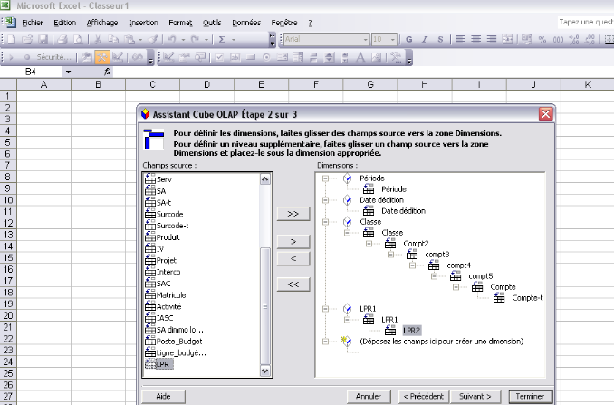Screen dimensions: 614x405
Task: Open the Fichier menu
Action: tap(33, 22)
